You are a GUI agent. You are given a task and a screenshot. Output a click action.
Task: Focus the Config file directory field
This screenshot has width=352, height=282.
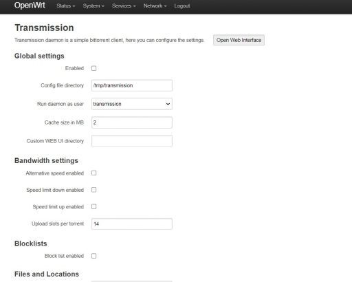132,85
